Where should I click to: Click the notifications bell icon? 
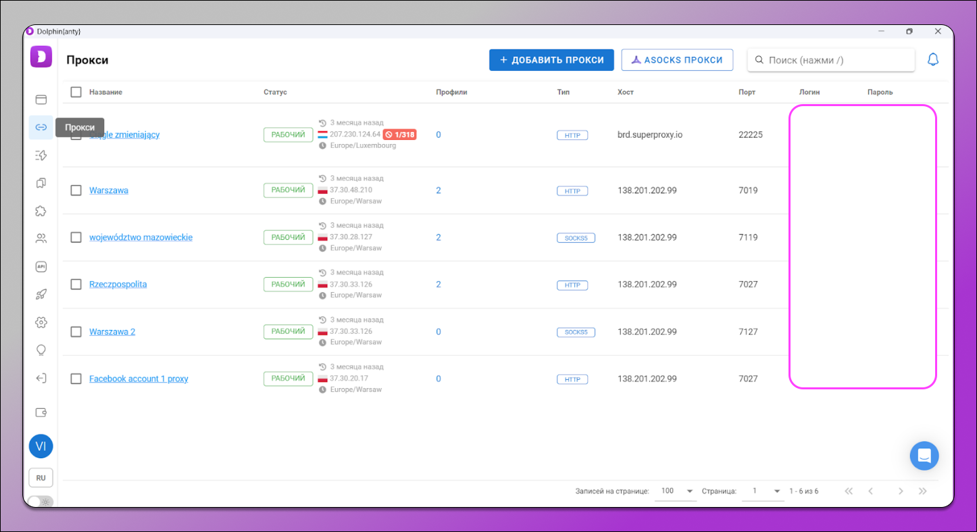pyautogui.click(x=932, y=60)
